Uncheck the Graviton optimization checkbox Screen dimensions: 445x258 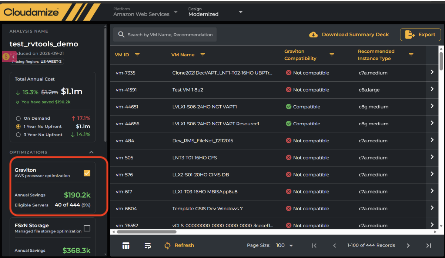click(x=87, y=173)
